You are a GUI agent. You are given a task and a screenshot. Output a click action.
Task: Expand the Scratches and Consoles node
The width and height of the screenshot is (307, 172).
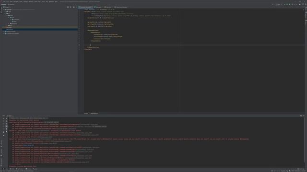click(x=3, y=33)
